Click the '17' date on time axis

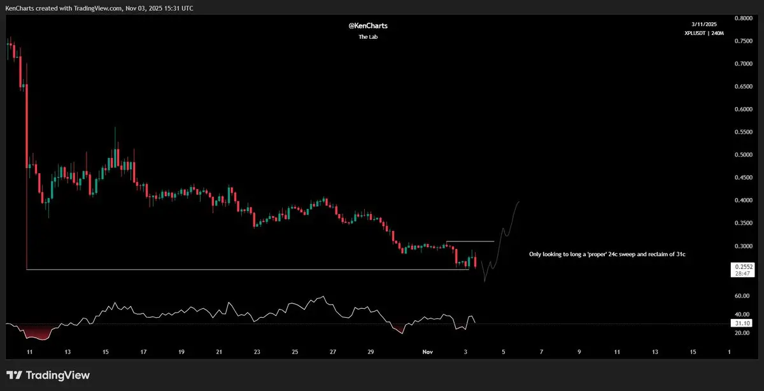(x=144, y=352)
